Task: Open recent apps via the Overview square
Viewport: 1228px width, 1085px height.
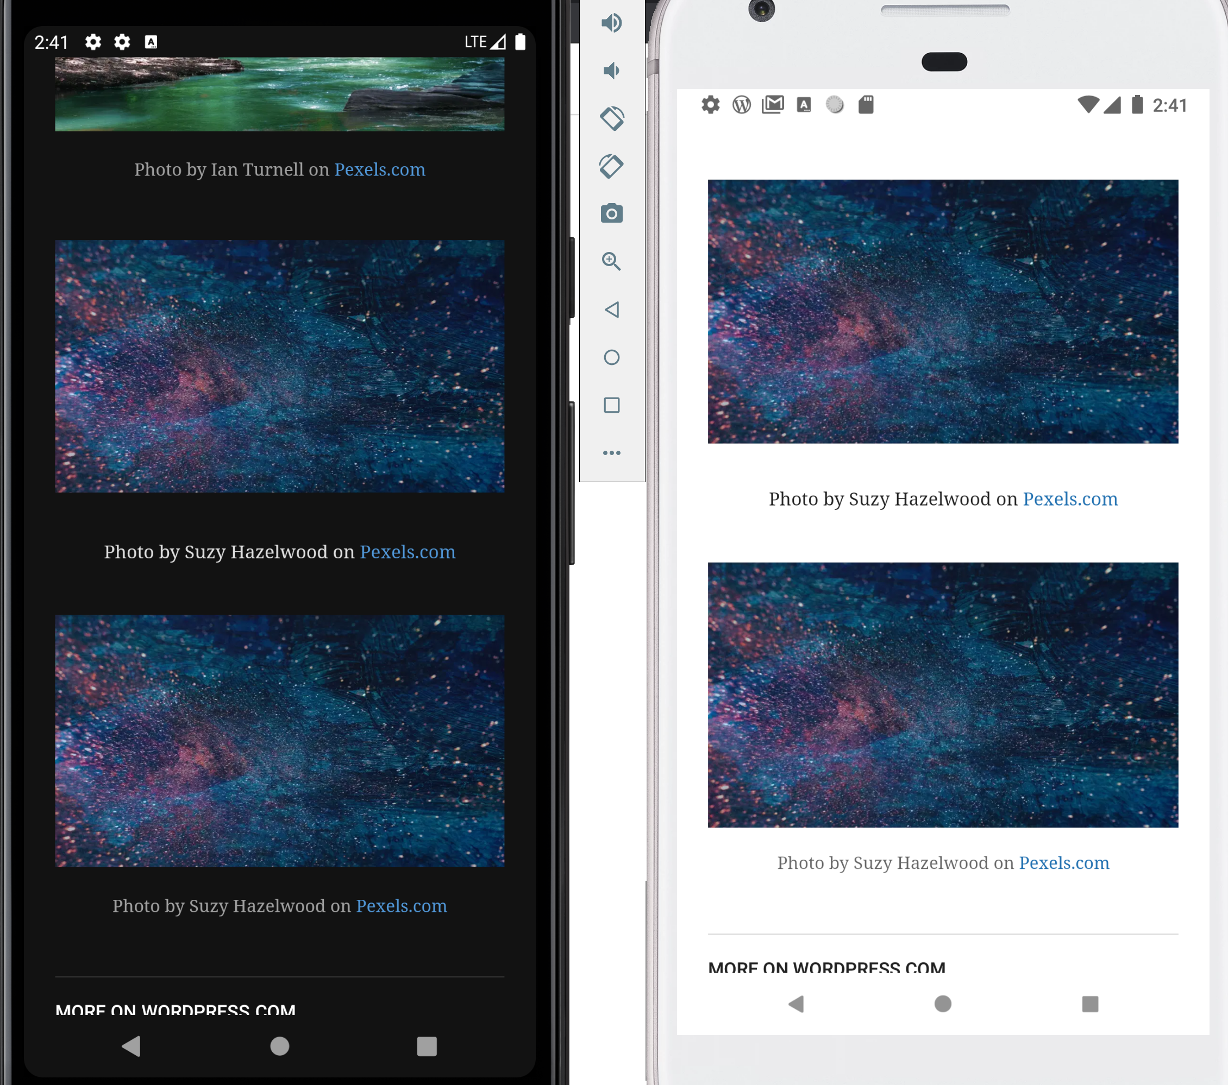Action: coord(612,405)
